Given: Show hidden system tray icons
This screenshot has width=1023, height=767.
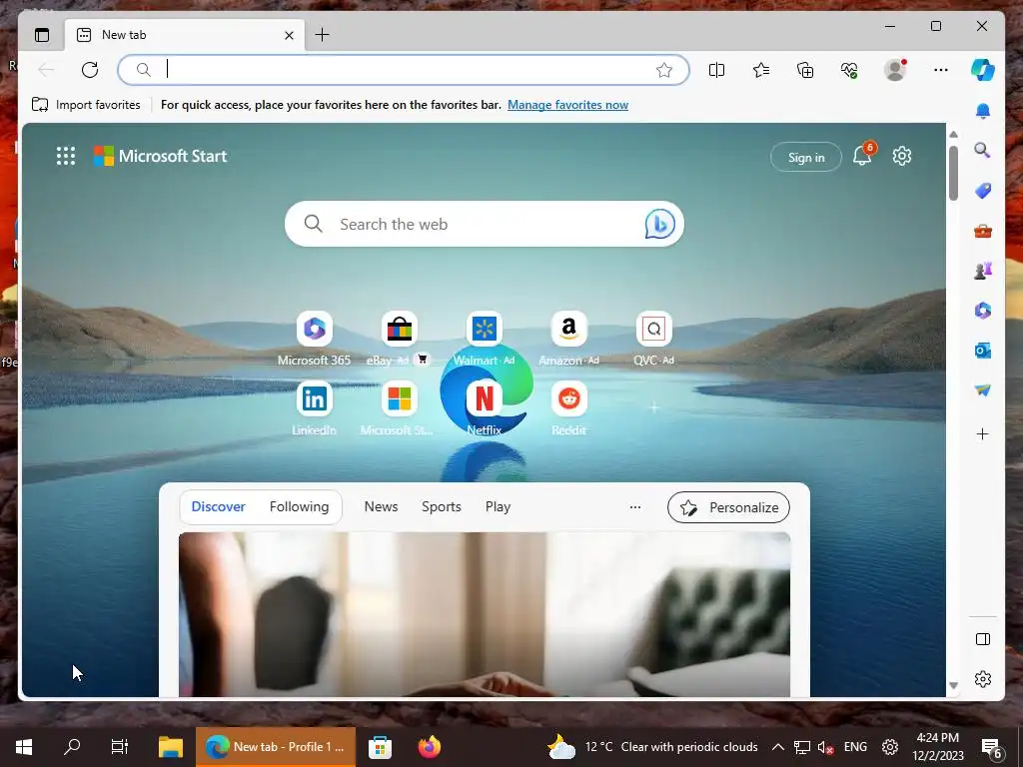Looking at the screenshot, I should click(777, 747).
